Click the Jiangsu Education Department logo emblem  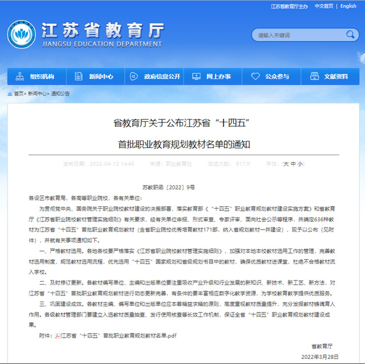(x=21, y=34)
